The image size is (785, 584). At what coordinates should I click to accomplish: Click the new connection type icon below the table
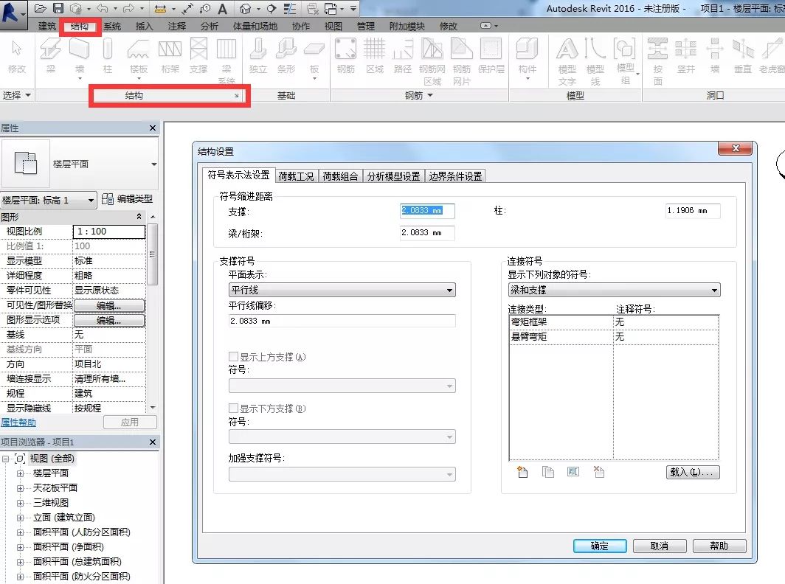[x=522, y=472]
